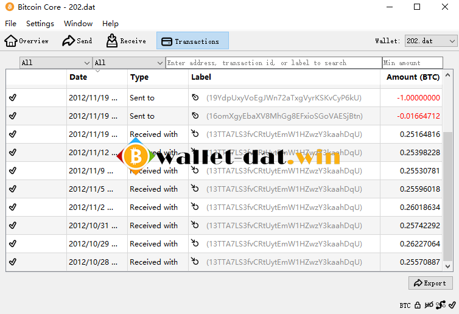Click the confirmed checkmark for 0.26018634 row
459x314 pixels.
[x=13, y=207]
